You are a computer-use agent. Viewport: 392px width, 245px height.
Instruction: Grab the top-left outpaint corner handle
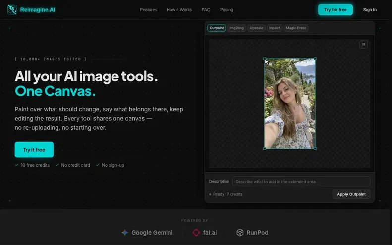click(x=265, y=59)
